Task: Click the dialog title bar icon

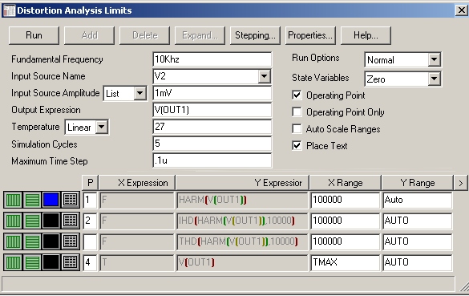Action: click(x=9, y=10)
